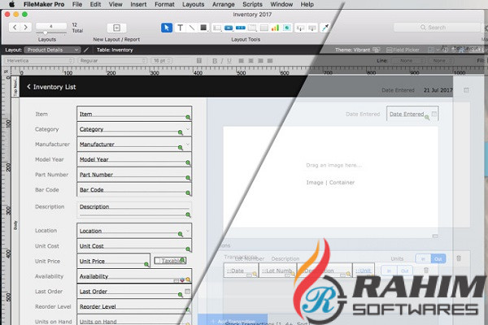This screenshot has height=325, width=488.
Task: Go to the previous layout arrow
Action: tap(15, 28)
